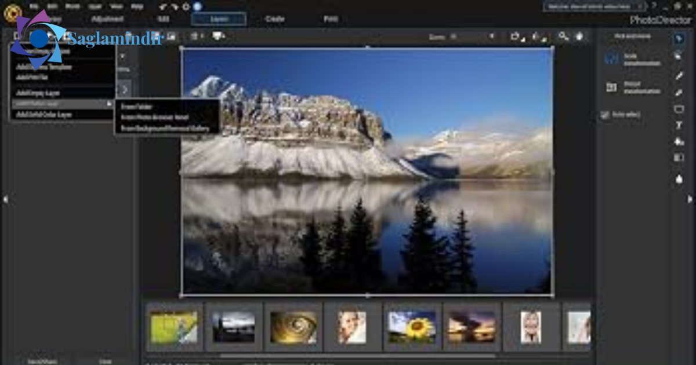This screenshot has height=365, width=696.
Task: Select the selection tool below arrow
Action: tap(679, 56)
